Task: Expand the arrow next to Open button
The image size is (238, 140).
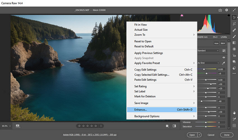Action: (199, 135)
